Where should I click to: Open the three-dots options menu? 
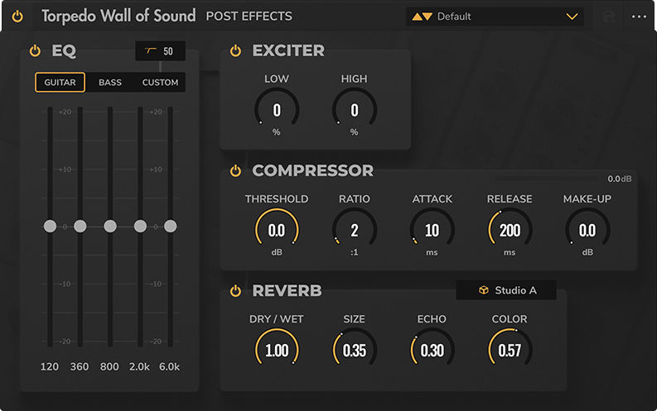(639, 17)
